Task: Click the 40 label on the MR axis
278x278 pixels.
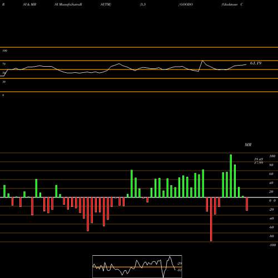Action: click(x=271, y=183)
